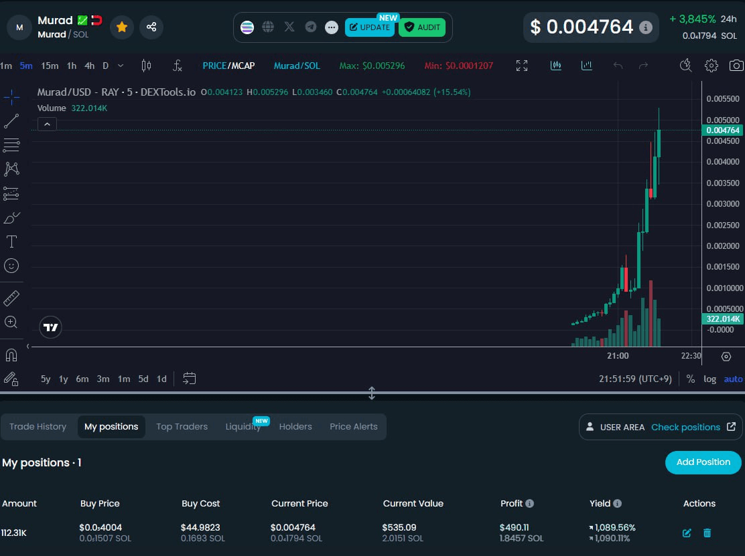Viewport: 745px width, 556px height.
Task: Collapse the chart legend chevron
Action: click(47, 124)
